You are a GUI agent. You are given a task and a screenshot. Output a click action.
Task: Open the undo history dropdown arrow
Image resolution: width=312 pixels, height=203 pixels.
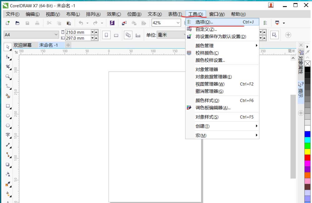tap(87, 23)
